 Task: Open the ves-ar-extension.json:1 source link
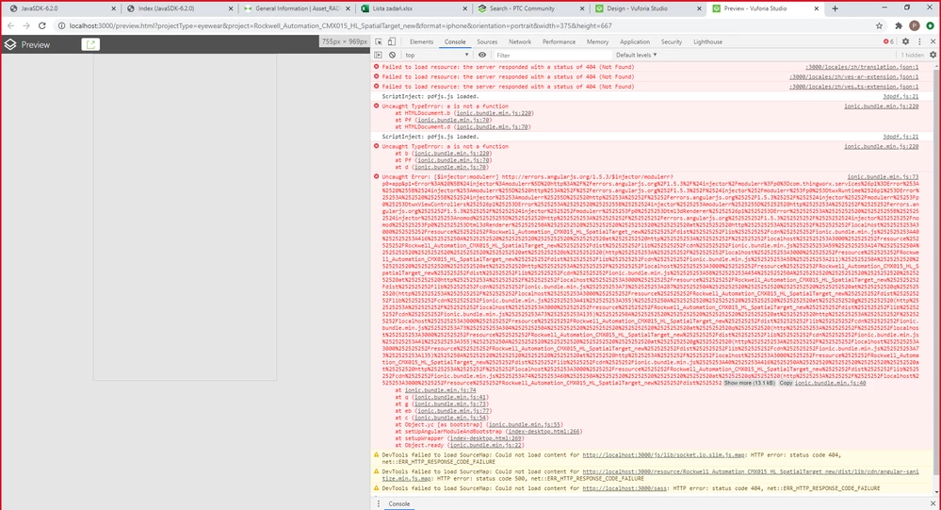[853, 77]
